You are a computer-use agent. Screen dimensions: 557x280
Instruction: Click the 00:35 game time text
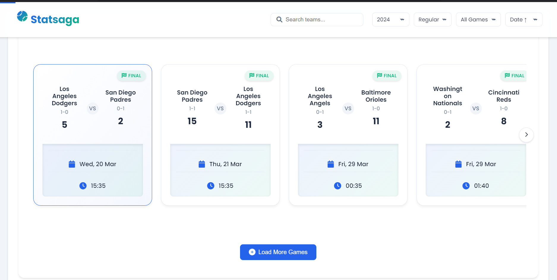coord(354,186)
